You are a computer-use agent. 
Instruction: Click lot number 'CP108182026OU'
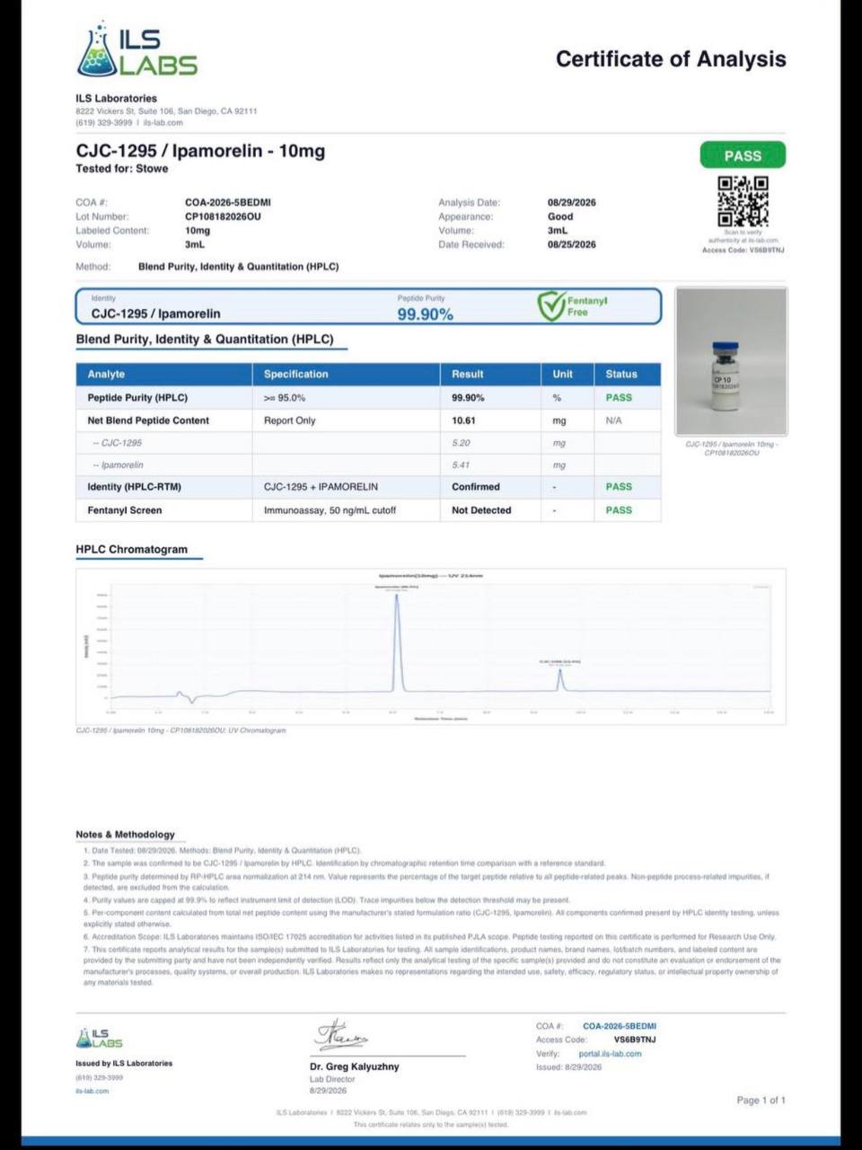223,217
